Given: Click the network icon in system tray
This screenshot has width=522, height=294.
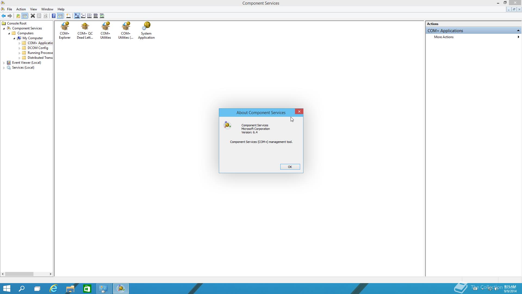Looking at the screenshot, I should click(490, 289).
